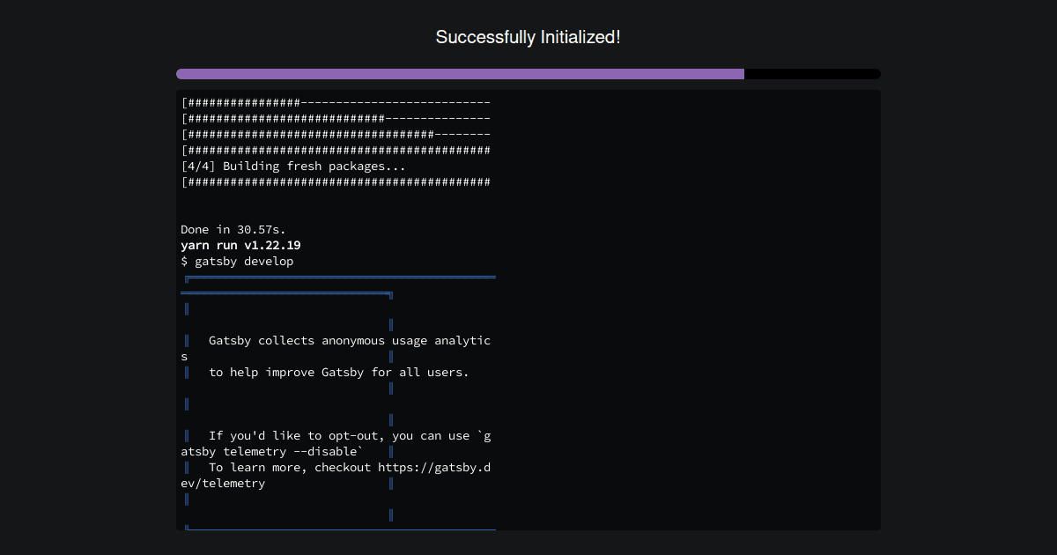Click the 'Successfully Initialized!' heading

pyautogui.click(x=528, y=37)
